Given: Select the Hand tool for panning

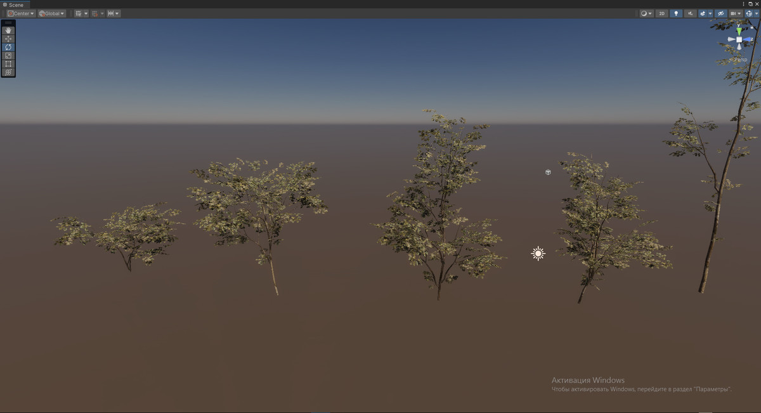Looking at the screenshot, I should [8, 30].
